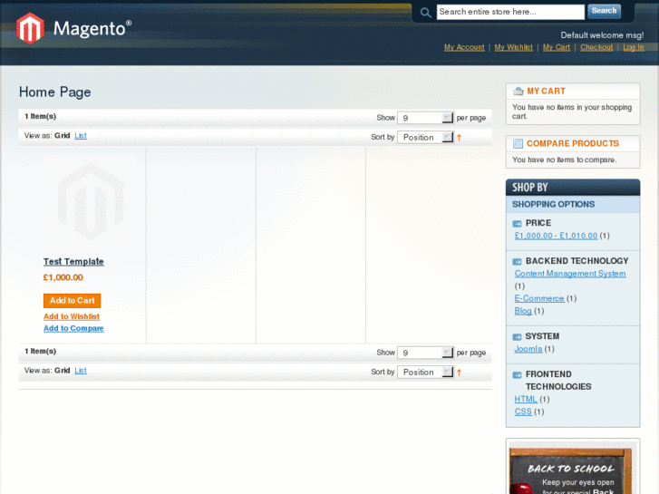Click bottom toolbar 1 Item(s) count

[40, 351]
